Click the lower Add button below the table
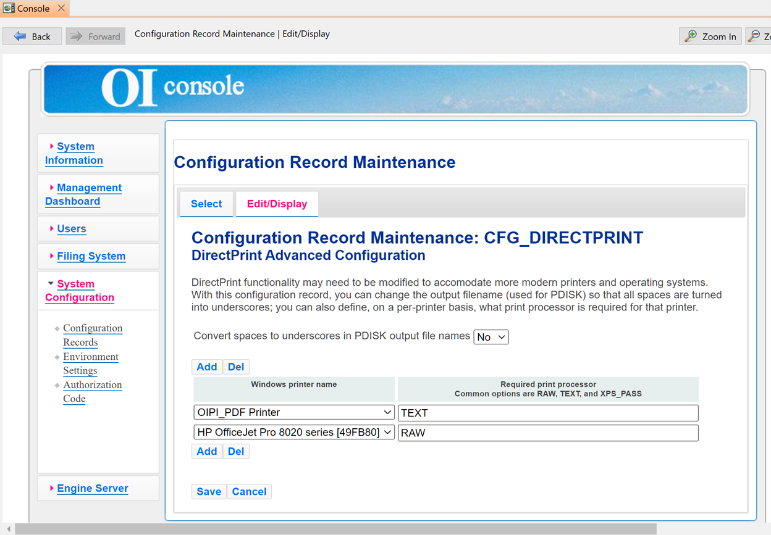 click(206, 451)
